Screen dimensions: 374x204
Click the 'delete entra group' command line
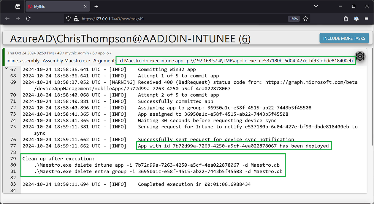(x=158, y=171)
